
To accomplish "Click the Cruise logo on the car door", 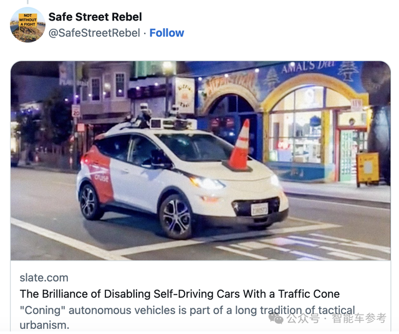I will click(102, 177).
